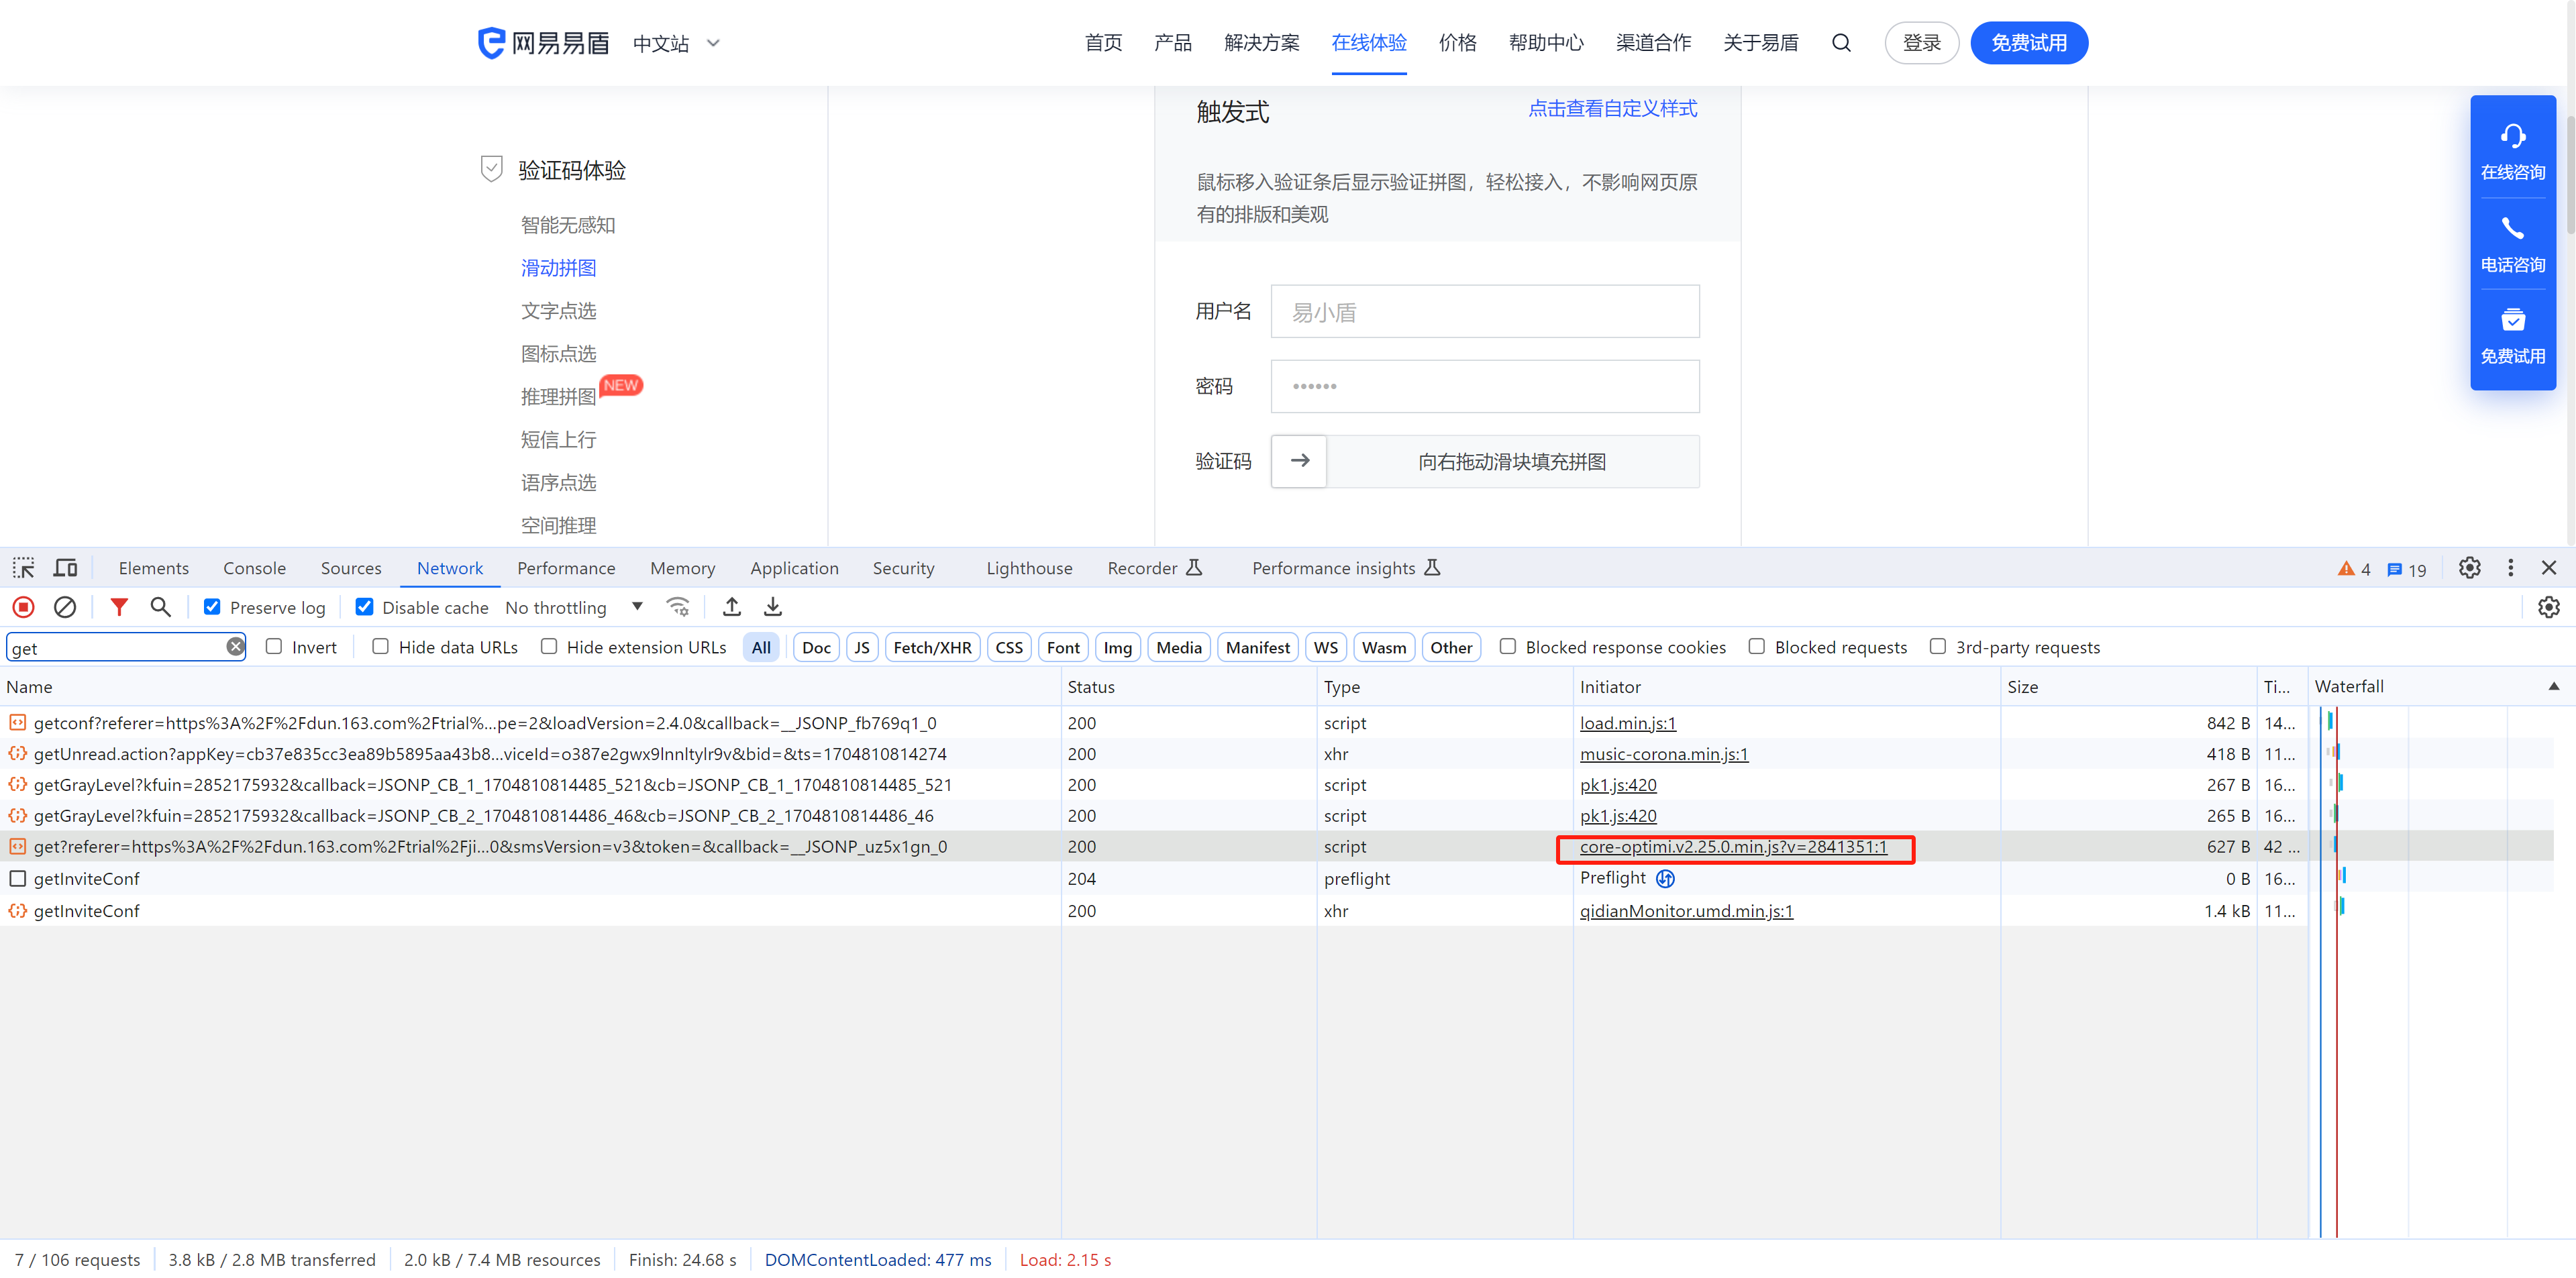This screenshot has width=2576, height=1278.
Task: Switch to the Elements tab
Action: coord(153,568)
